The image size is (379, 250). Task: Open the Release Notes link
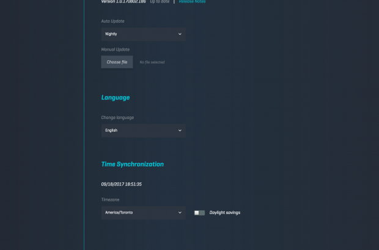click(x=192, y=2)
